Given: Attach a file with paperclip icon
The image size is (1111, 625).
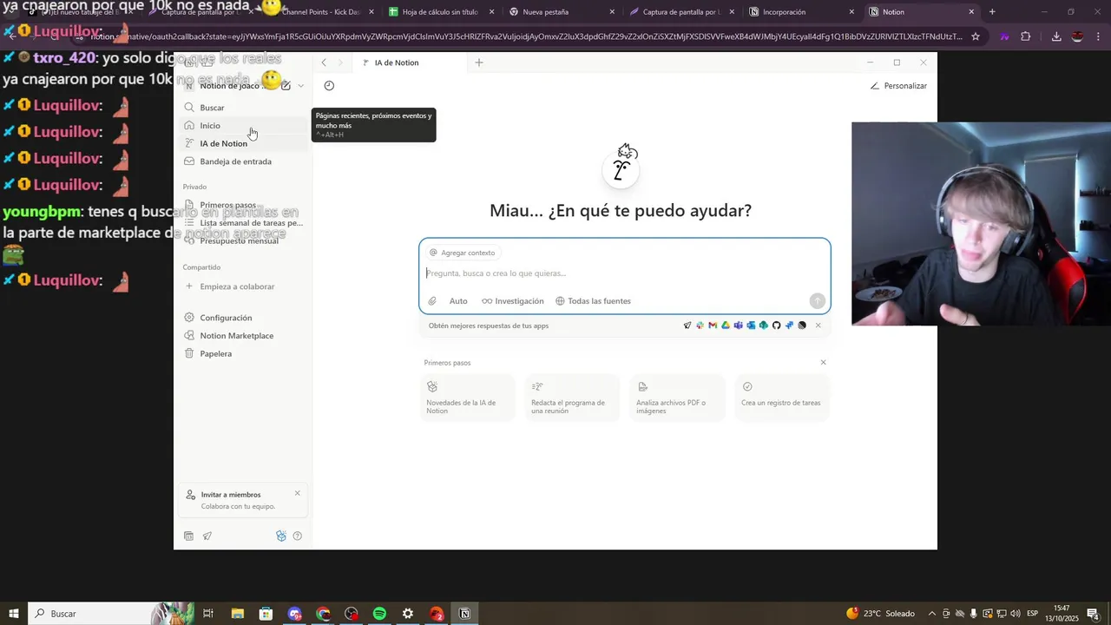Looking at the screenshot, I should click(x=432, y=301).
